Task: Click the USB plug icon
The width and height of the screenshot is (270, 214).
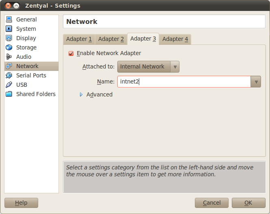Action: (x=9, y=85)
